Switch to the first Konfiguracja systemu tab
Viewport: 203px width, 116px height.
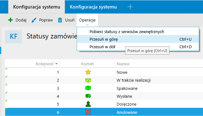click(x=37, y=7)
